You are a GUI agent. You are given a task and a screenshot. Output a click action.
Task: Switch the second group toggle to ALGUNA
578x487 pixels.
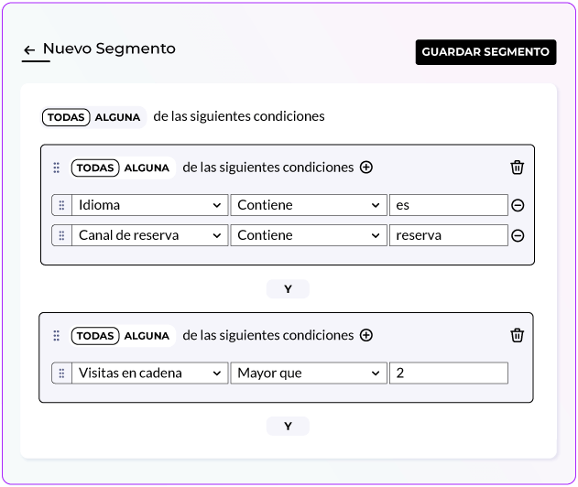tap(147, 336)
